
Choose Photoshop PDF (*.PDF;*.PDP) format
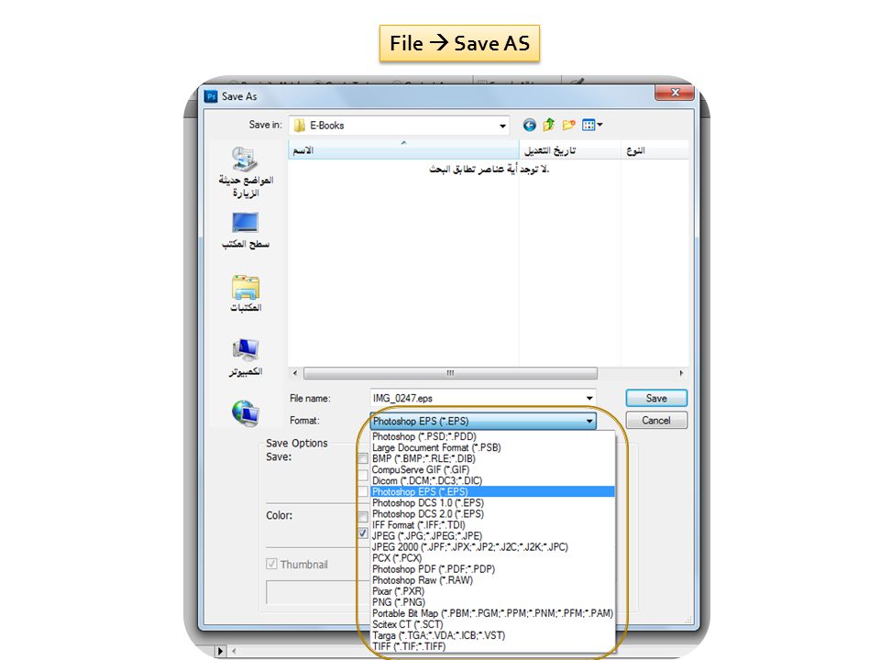(493, 569)
